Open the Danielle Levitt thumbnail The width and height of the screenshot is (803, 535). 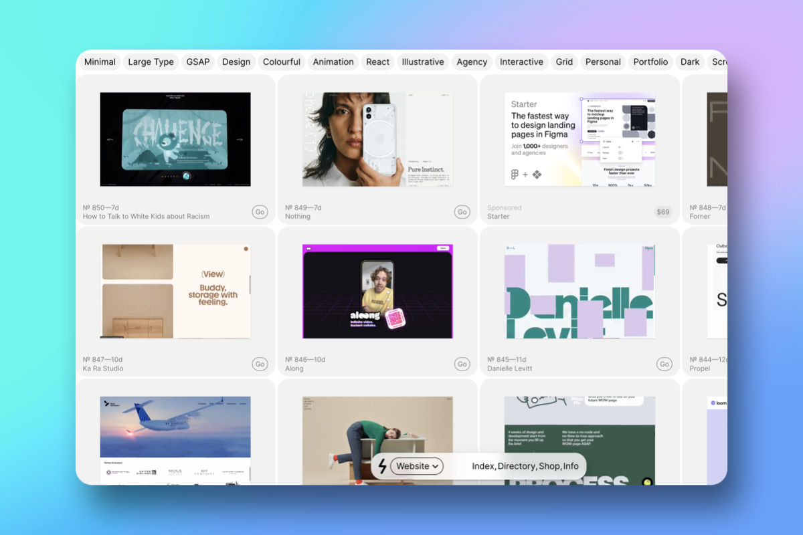(579, 291)
